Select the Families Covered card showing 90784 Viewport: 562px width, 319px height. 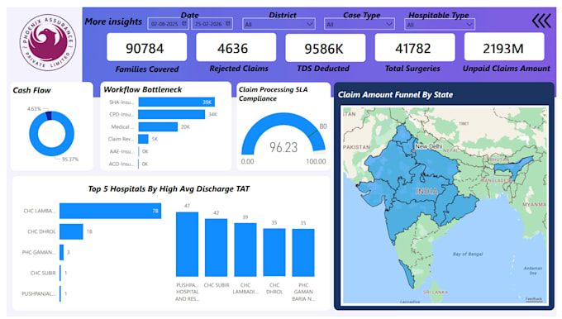146,47
